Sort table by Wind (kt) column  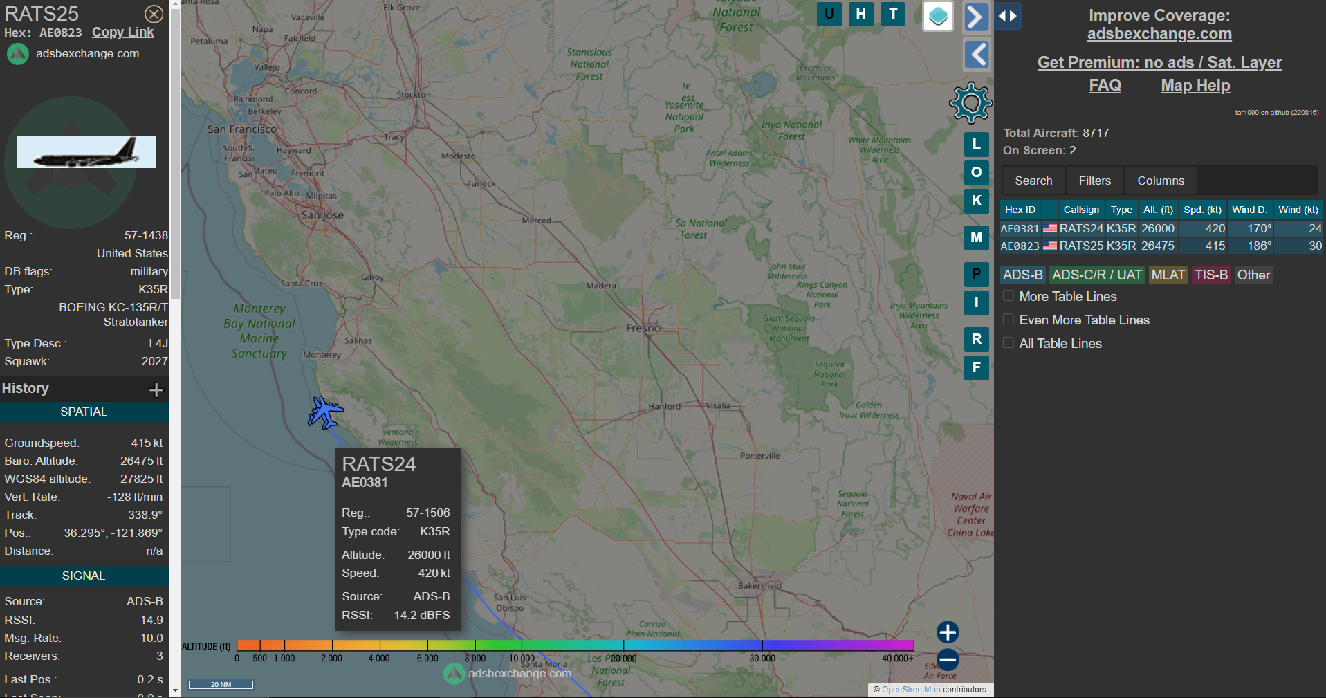[x=1298, y=210]
